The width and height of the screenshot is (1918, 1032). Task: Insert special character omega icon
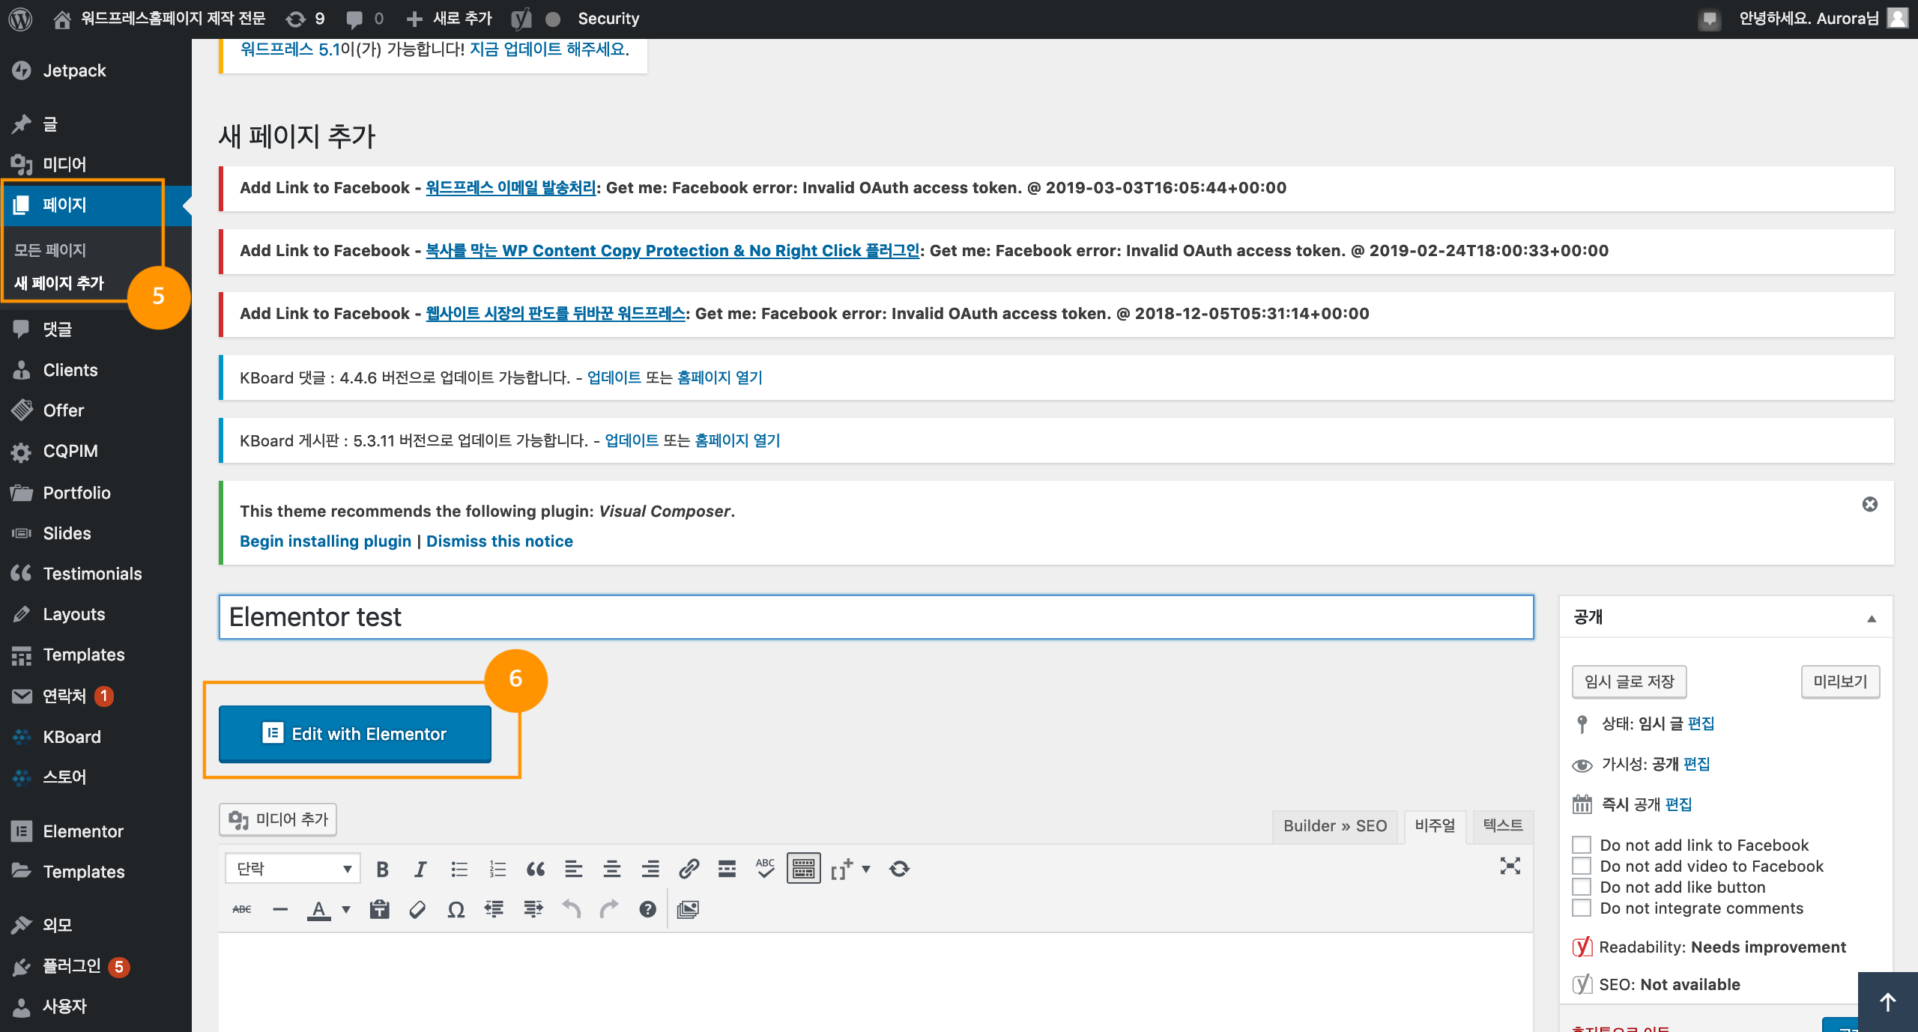456,909
